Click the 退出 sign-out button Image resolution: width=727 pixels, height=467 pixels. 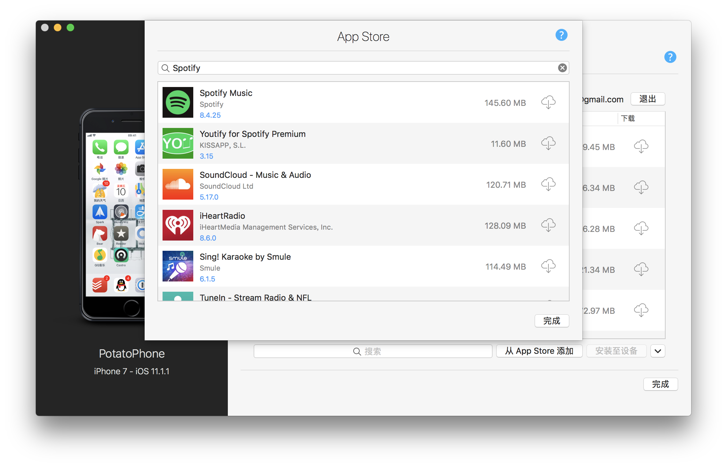[x=648, y=99]
